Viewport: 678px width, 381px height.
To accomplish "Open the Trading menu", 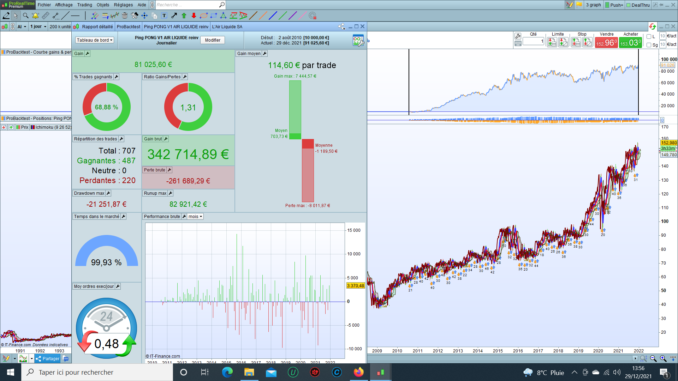I will click(84, 5).
